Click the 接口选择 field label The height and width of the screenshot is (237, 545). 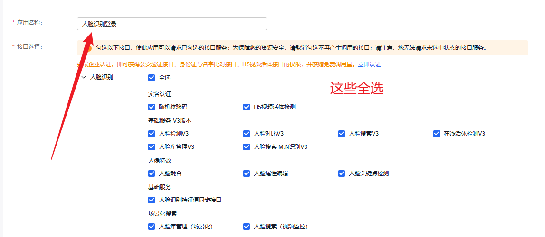coord(29,46)
